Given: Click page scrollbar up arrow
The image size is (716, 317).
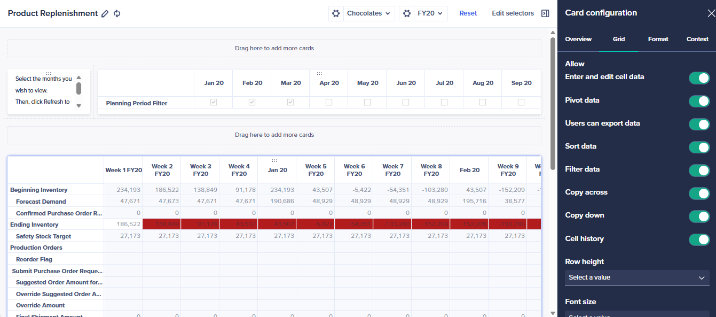Looking at the screenshot, I should 553,33.
